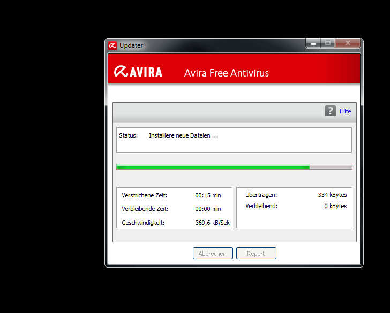Select the 'Installiere neue Dateien …' status text

183,136
